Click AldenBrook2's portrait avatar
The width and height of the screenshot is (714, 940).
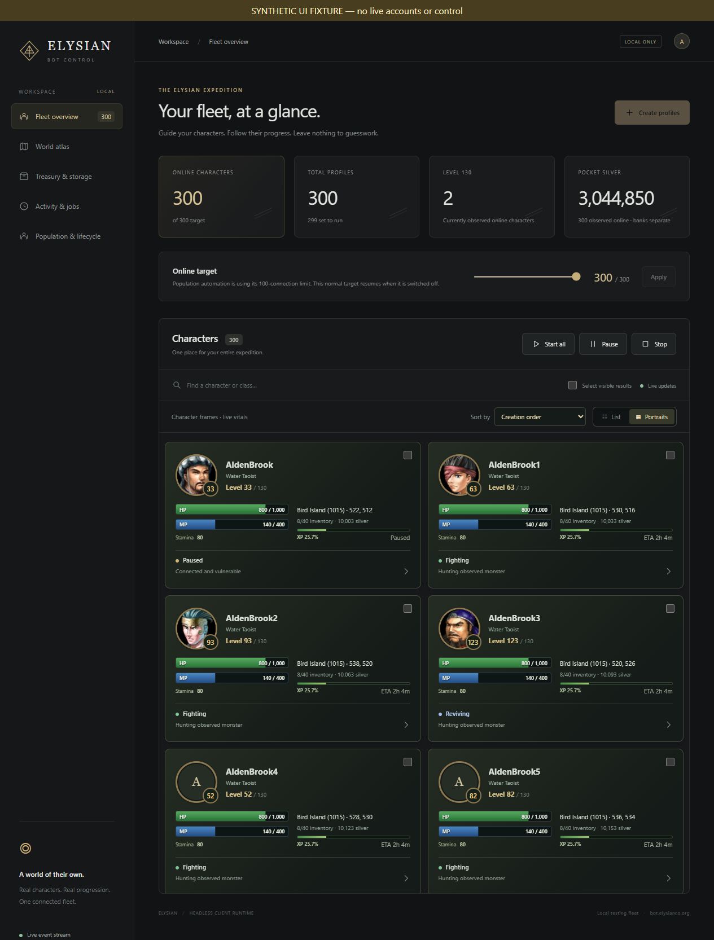click(x=196, y=629)
